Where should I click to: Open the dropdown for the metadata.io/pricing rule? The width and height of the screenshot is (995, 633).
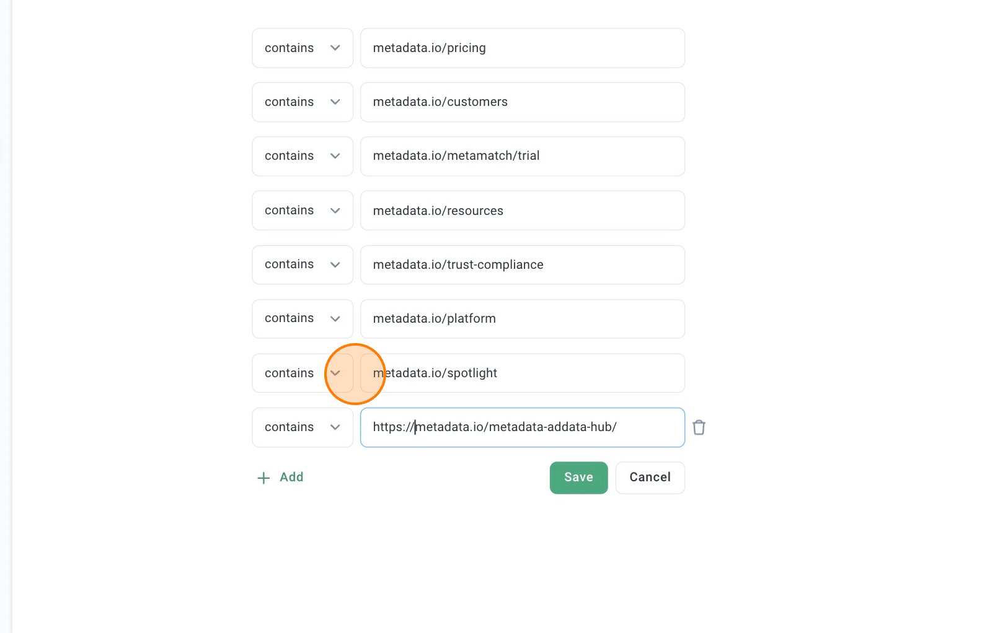tap(303, 48)
